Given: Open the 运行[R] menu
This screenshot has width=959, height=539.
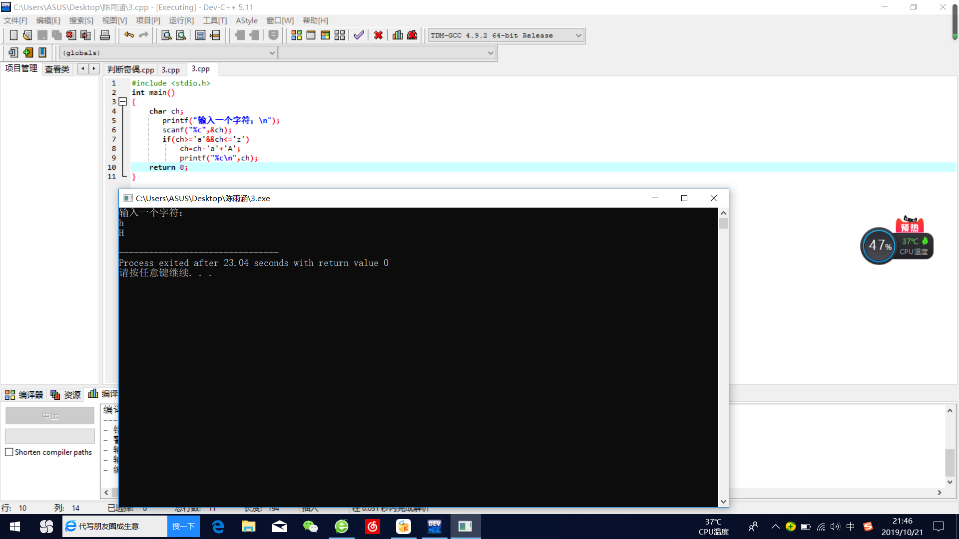Looking at the screenshot, I should (181, 20).
